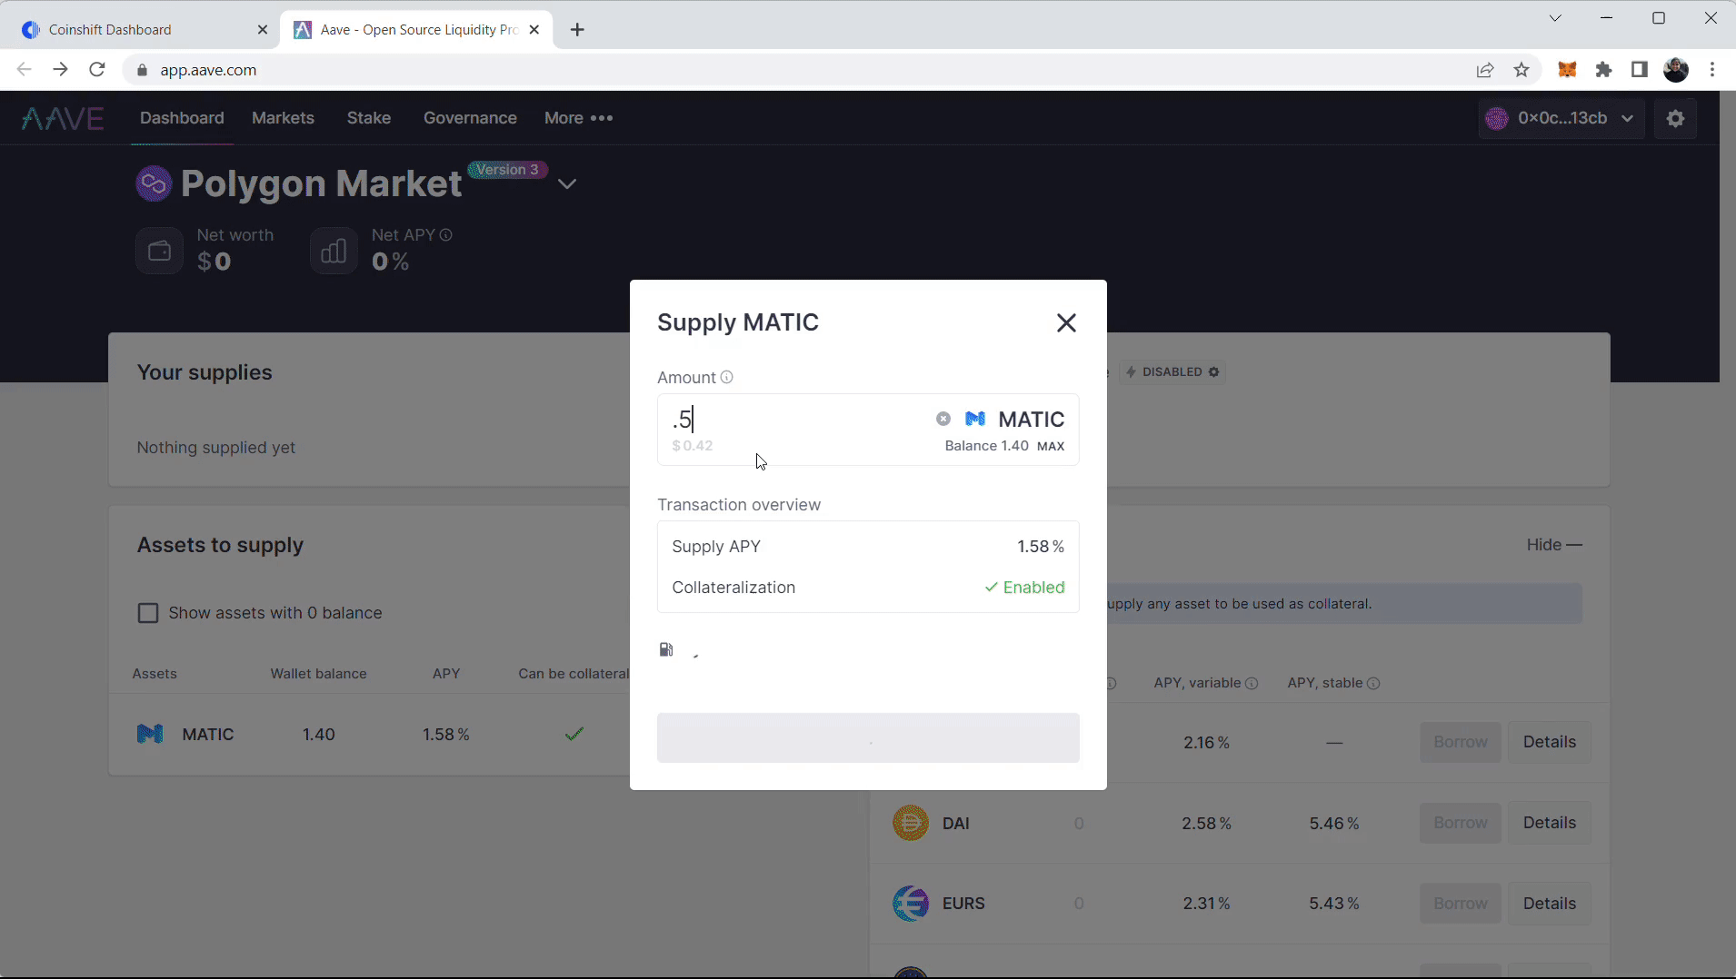Click Details for the DAI row

click(1549, 823)
